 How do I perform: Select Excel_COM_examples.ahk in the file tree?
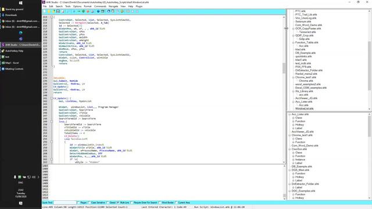click(x=311, y=88)
